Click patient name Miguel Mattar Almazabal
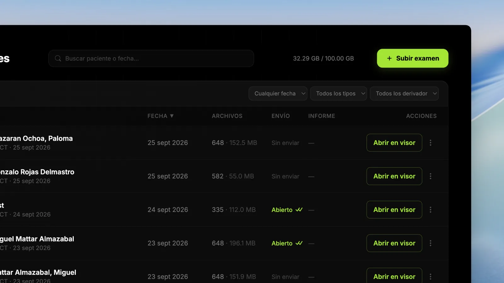The height and width of the screenshot is (283, 504). click(37, 239)
